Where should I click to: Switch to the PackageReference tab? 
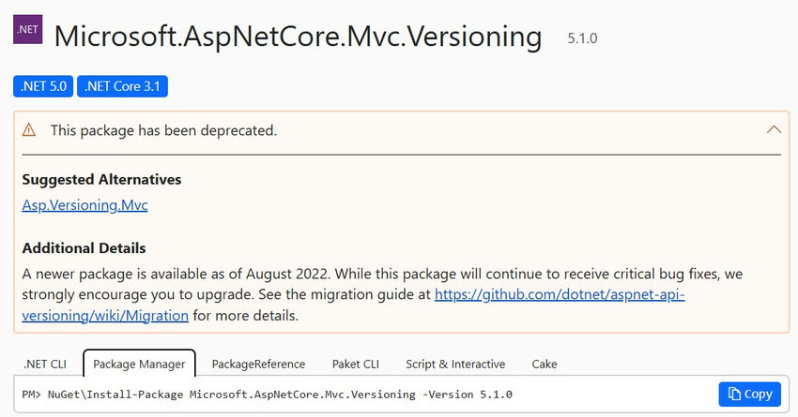click(x=258, y=365)
